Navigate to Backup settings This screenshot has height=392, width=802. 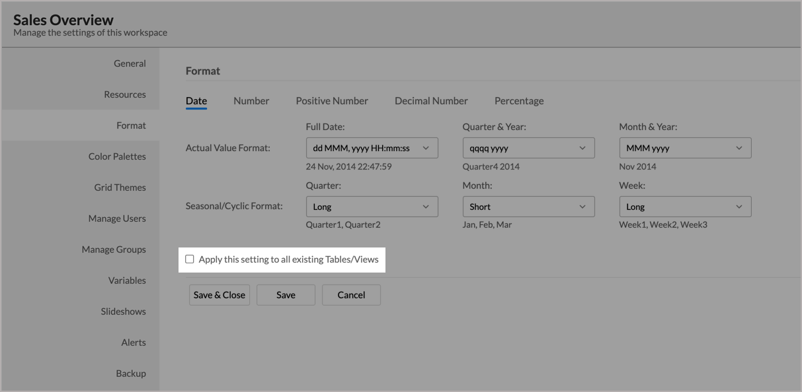(131, 374)
